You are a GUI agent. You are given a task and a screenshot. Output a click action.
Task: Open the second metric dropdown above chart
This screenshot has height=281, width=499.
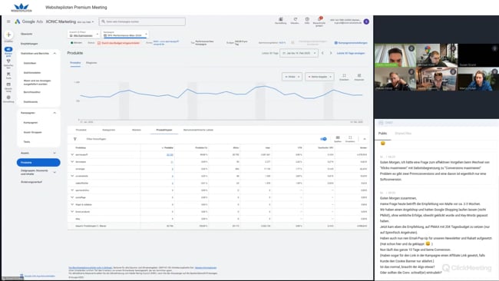click(x=319, y=77)
